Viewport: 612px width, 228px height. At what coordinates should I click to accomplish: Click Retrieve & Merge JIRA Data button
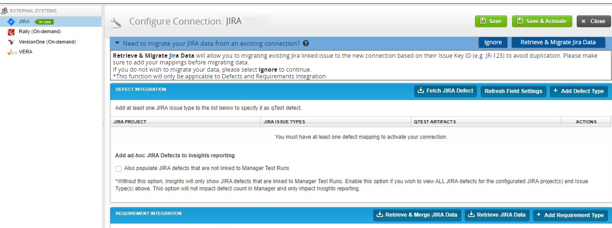[417, 215]
